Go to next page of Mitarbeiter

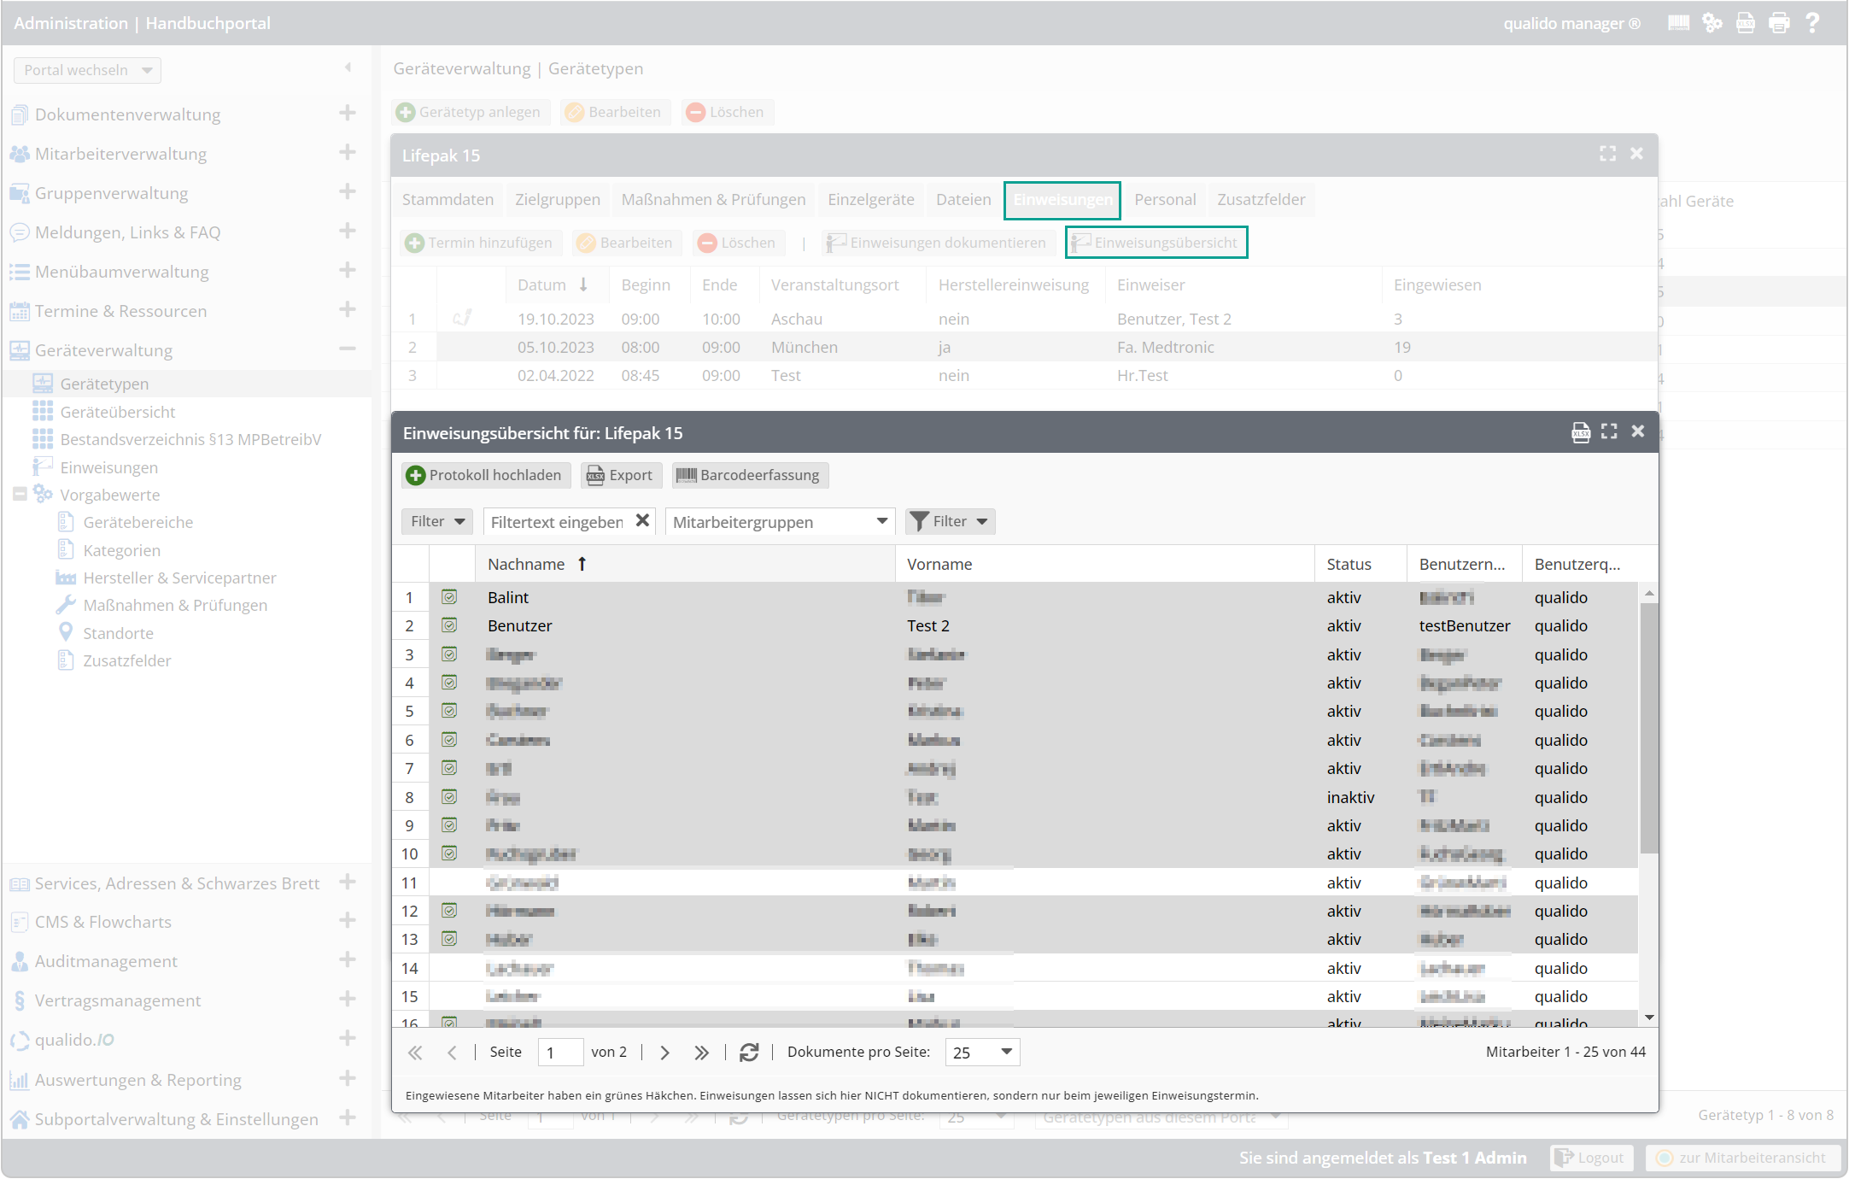(664, 1053)
